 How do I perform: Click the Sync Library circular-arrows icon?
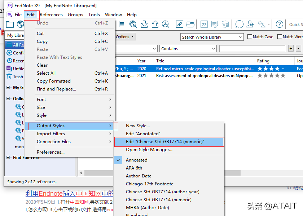240,25
